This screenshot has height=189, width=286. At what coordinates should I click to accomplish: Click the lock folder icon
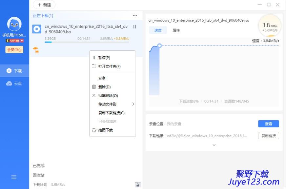pos(137,184)
